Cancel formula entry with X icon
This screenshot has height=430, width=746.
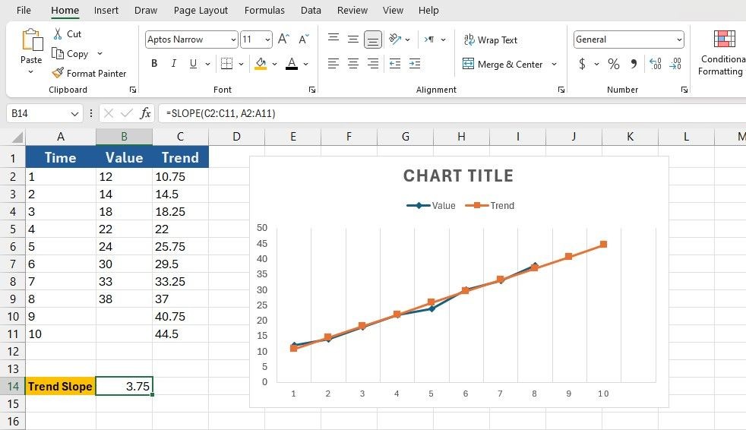click(109, 113)
